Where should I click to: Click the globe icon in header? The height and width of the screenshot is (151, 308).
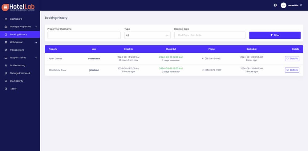275,5
